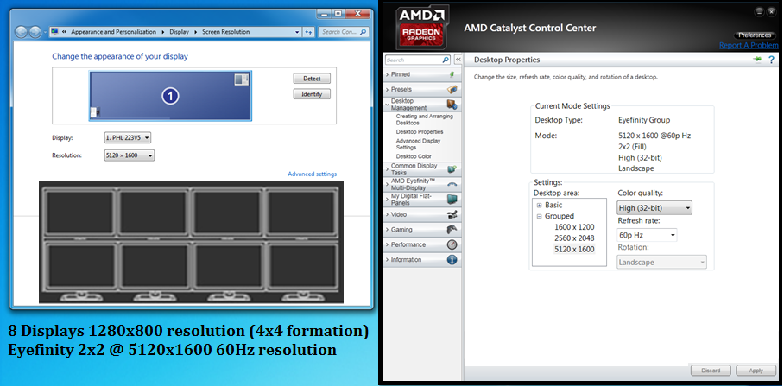The height and width of the screenshot is (387, 784).
Task: Click the search magnifier icon in Catalyst
Action: click(446, 60)
